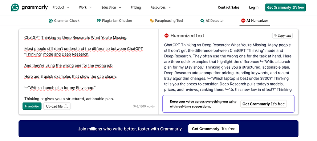The height and width of the screenshot is (141, 317).
Task: Click the Grammarly logo icon
Action: [15, 8]
